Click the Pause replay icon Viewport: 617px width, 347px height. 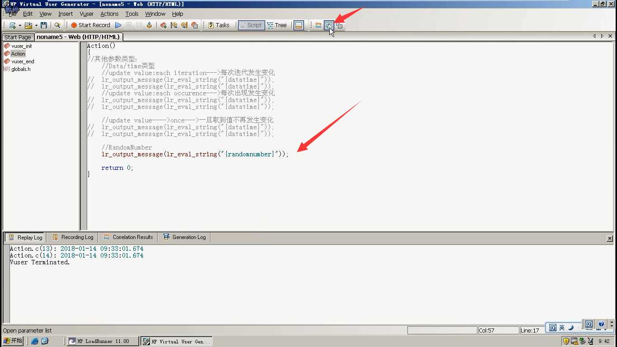pyautogui.click(x=139, y=25)
